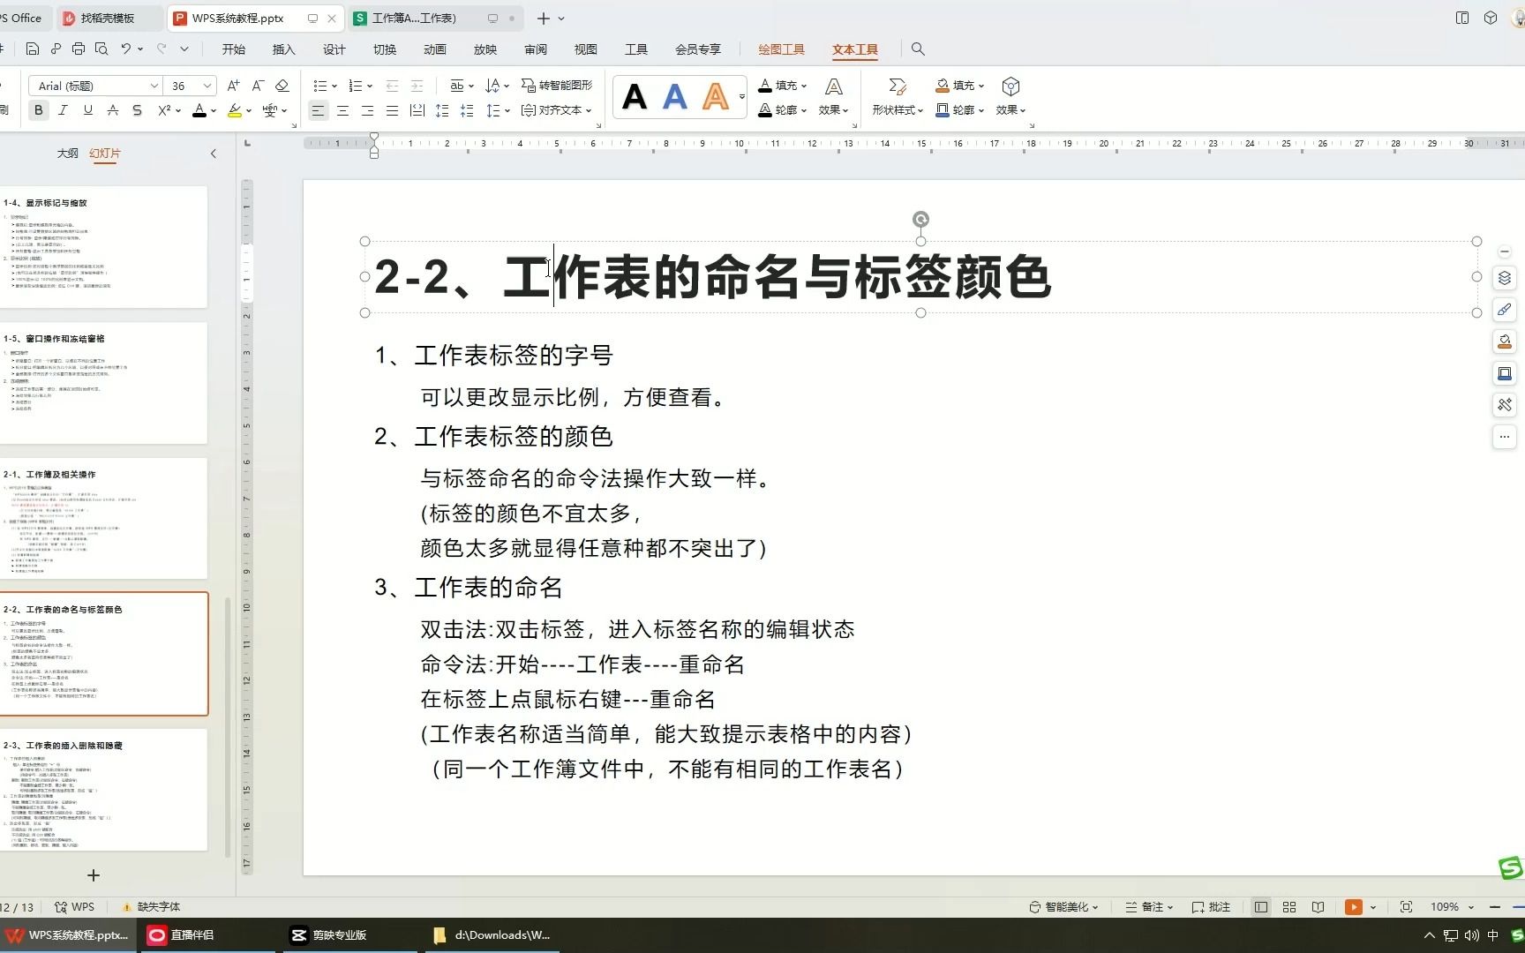The height and width of the screenshot is (953, 1525).
Task: Open the text fill 填充 dropdown in Text Tools
Action: coord(784,85)
